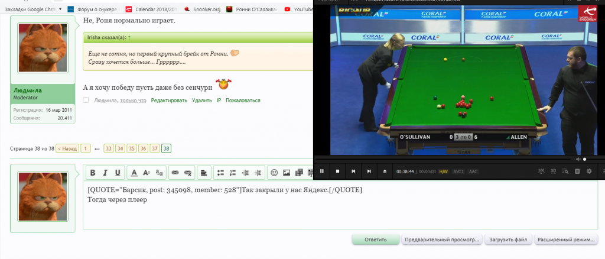Go to page 34 of the thread
Image resolution: width=605 pixels, height=259 pixels.
click(121, 148)
